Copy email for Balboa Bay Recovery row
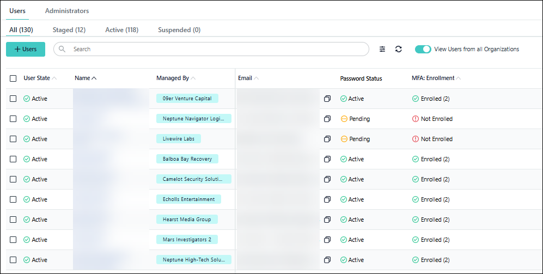The height and width of the screenshot is (274, 543). pos(327,159)
